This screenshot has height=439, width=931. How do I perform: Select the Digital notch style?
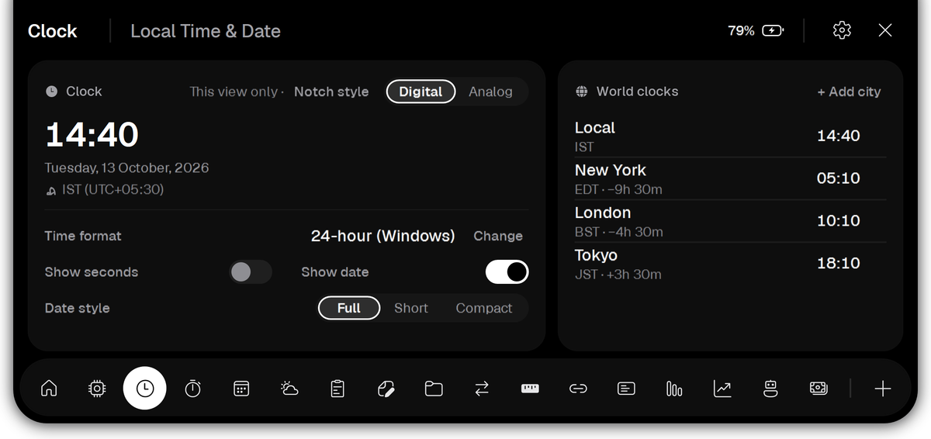pos(421,92)
